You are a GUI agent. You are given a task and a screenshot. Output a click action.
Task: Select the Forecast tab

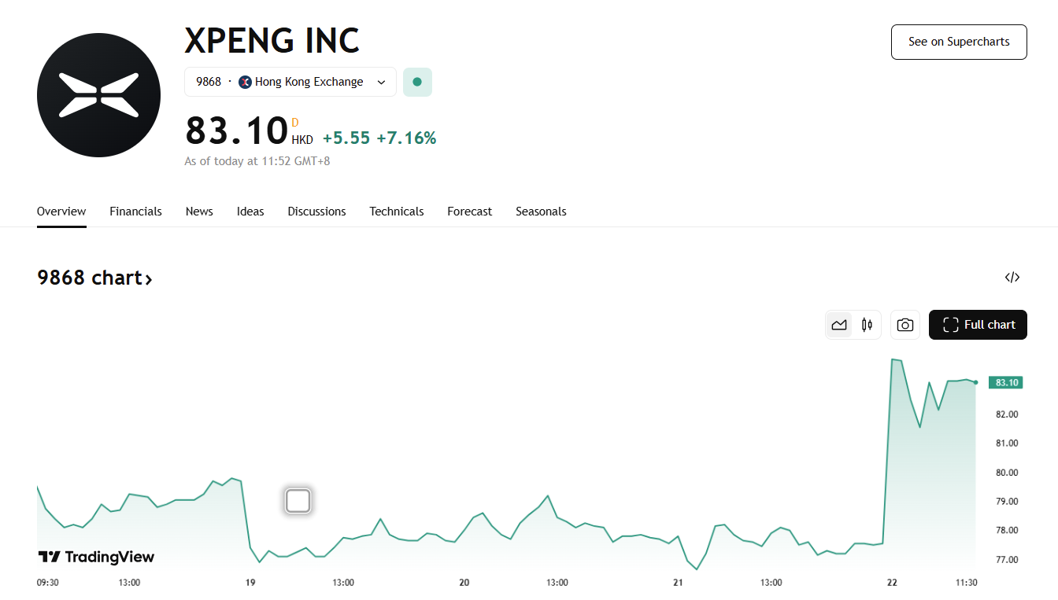(x=469, y=212)
